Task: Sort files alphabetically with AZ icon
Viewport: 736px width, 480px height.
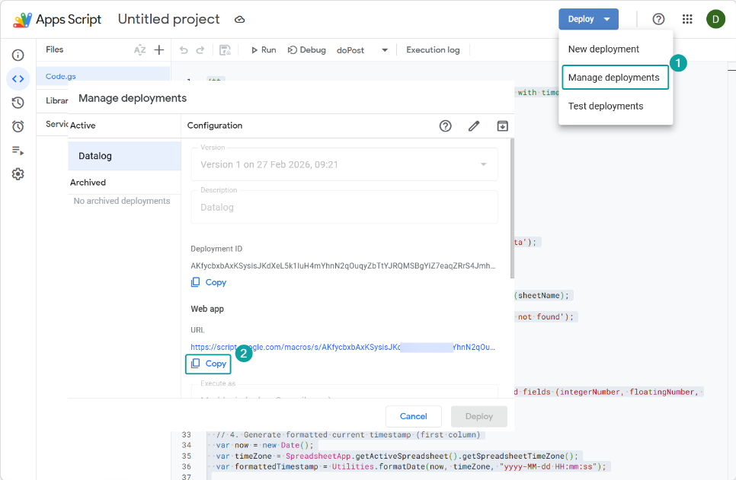Action: [x=139, y=50]
